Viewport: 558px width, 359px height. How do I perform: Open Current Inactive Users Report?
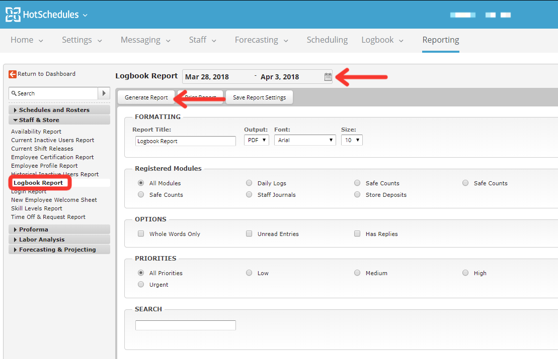tap(53, 140)
